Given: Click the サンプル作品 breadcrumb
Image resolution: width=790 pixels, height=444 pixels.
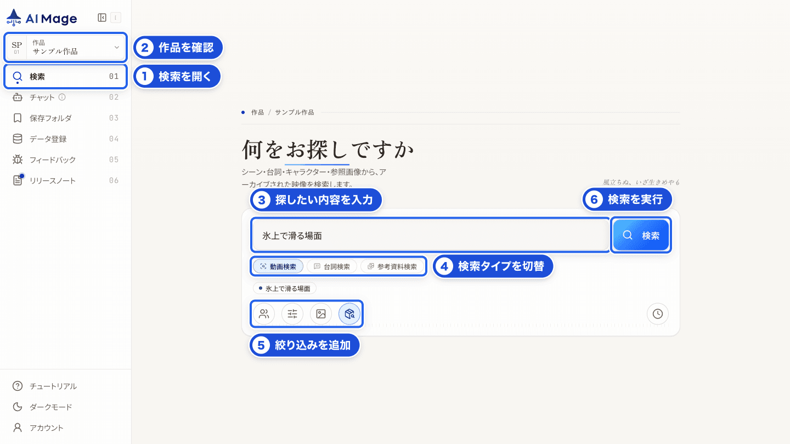Looking at the screenshot, I should click(x=295, y=112).
